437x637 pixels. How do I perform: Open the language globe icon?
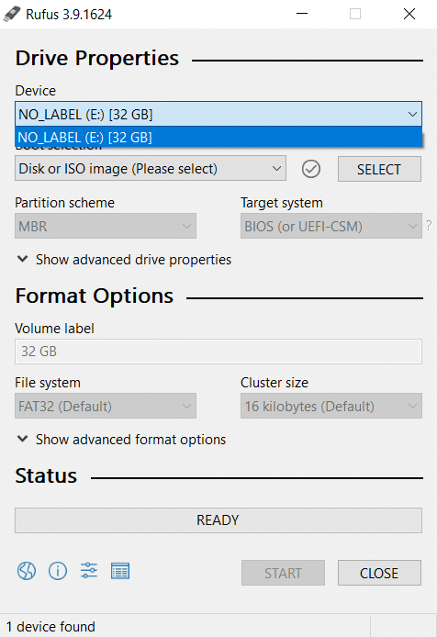tap(27, 571)
